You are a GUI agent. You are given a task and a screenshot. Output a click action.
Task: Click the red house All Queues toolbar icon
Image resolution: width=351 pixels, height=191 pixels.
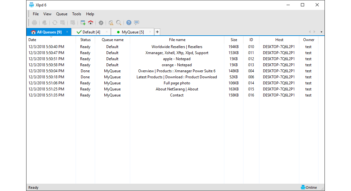(91, 23)
